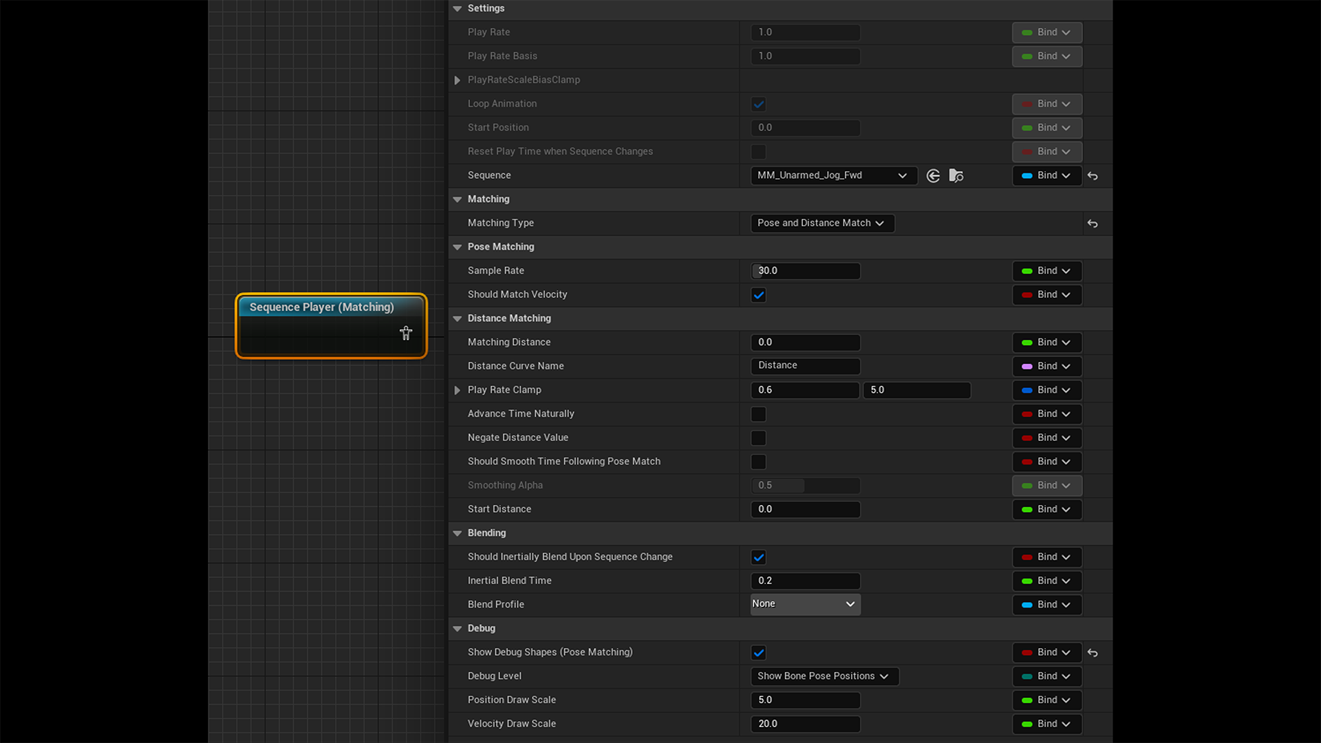Collapse the Distance Matching category header
Image resolution: width=1321 pixels, height=743 pixels.
[458, 319]
